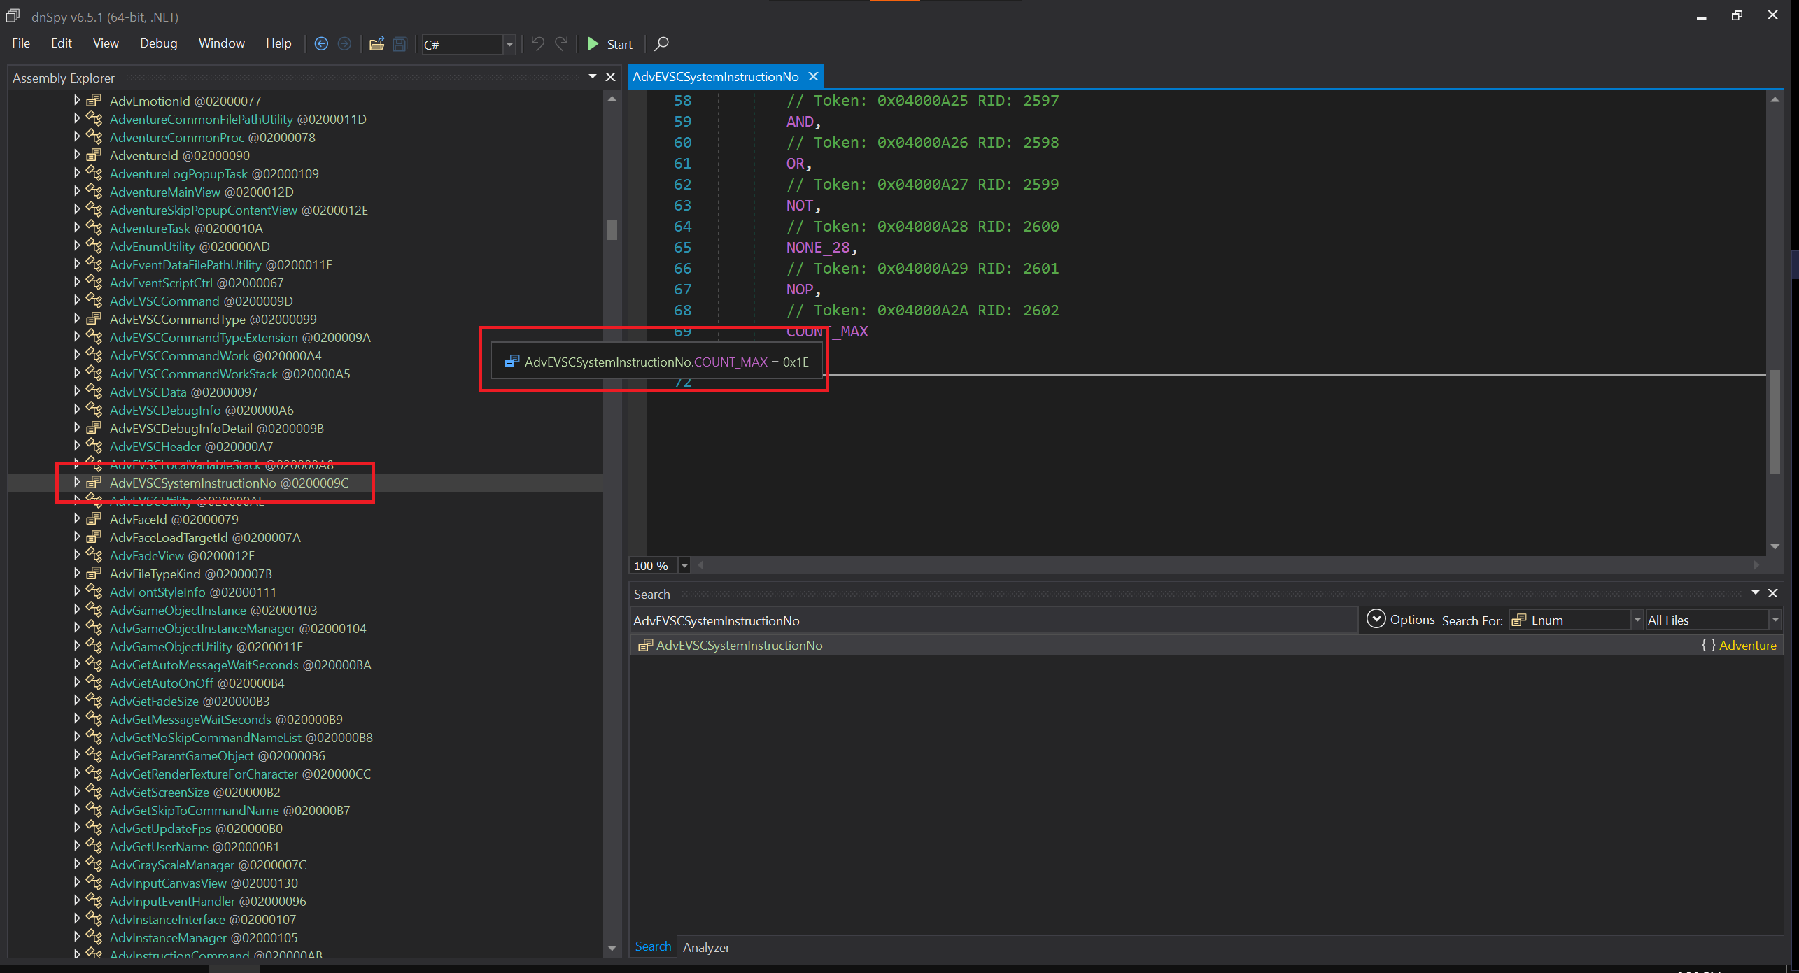This screenshot has height=973, width=1799.
Task: Switch to the Analyzer tab
Action: [705, 947]
